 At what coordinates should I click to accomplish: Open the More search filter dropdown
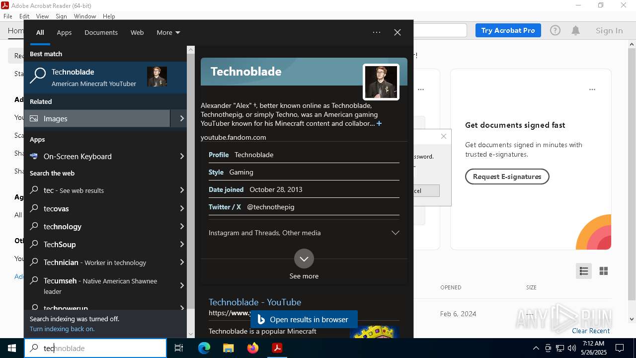168,32
